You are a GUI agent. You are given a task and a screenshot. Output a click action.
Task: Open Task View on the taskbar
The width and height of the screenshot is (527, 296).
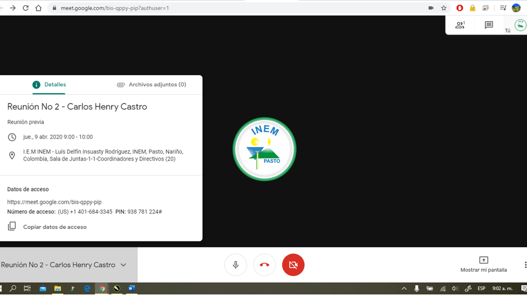(x=27, y=288)
